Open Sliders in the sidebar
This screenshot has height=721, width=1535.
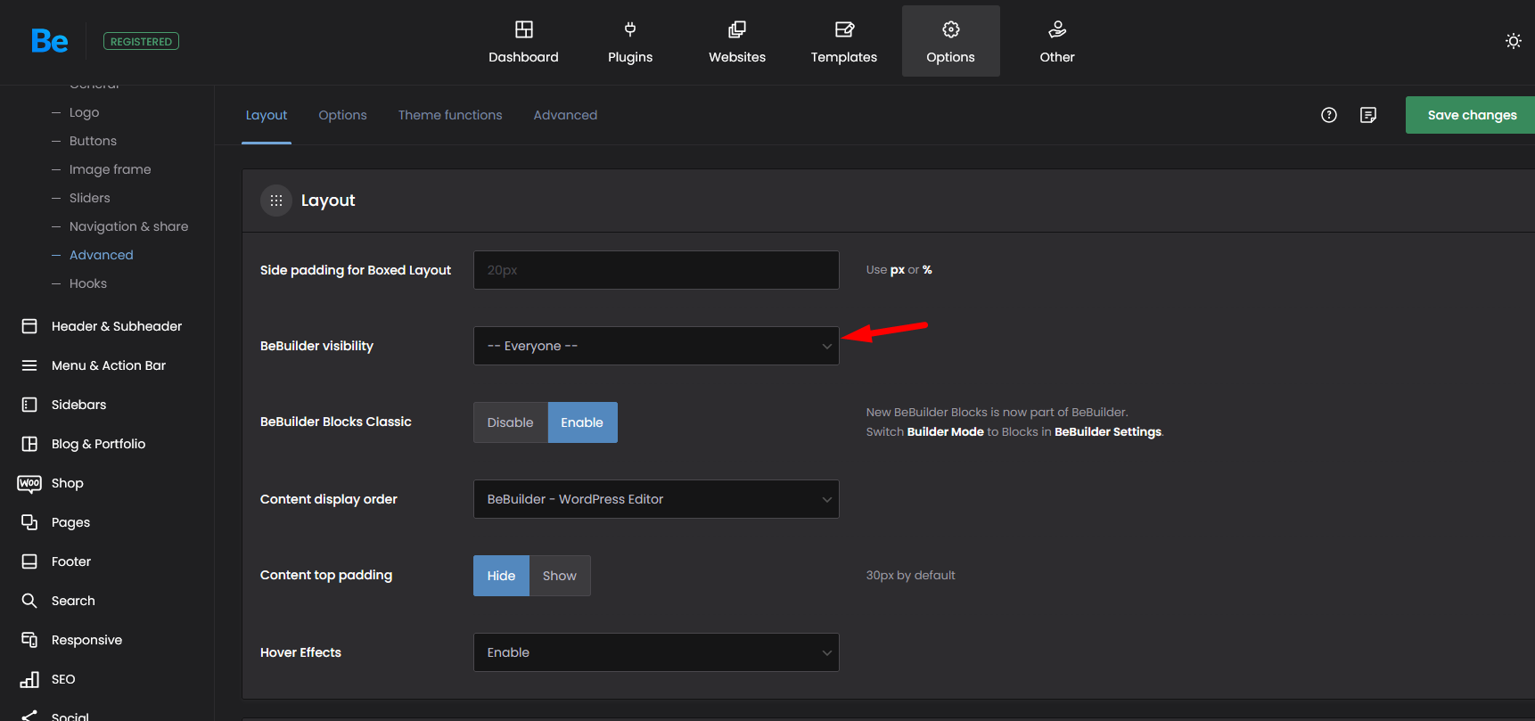[x=90, y=198]
